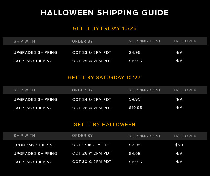The width and height of the screenshot is (210, 176).
Task: Click Ship With header in Friday table
Action: [24, 41]
